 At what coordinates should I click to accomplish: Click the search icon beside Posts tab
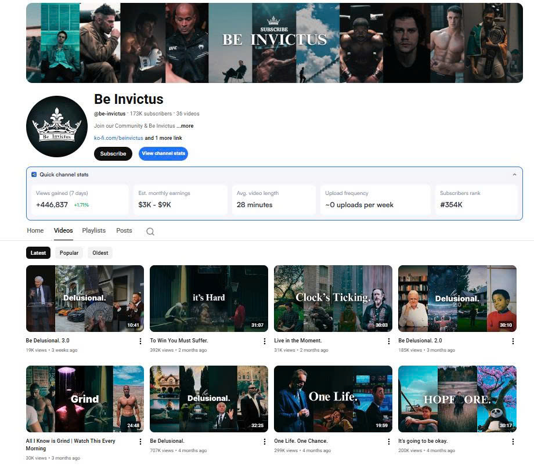pyautogui.click(x=150, y=232)
